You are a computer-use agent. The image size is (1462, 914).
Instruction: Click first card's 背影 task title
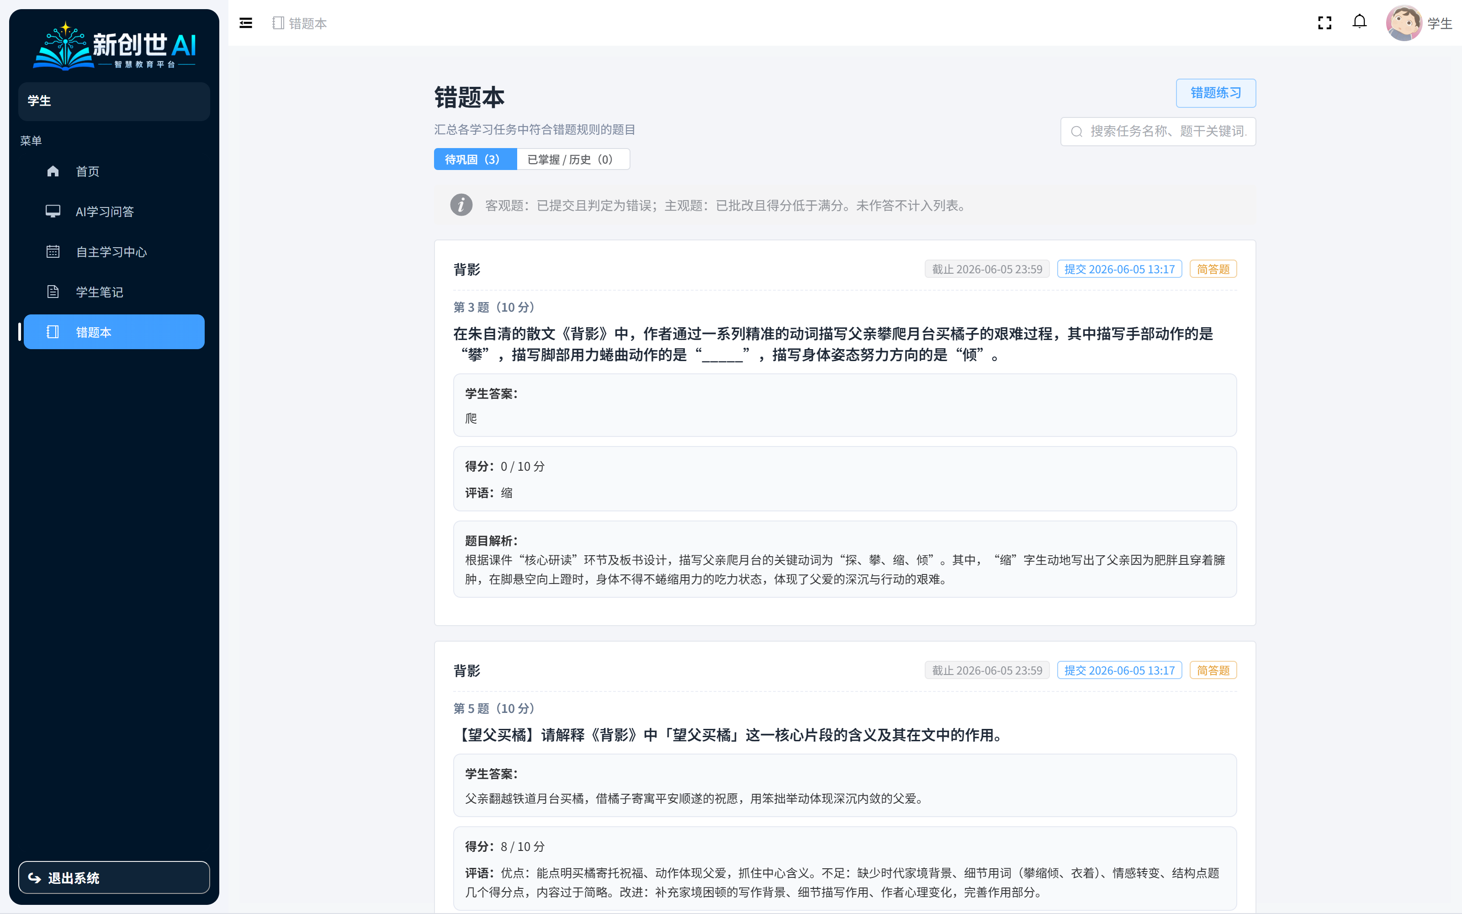pyautogui.click(x=467, y=270)
